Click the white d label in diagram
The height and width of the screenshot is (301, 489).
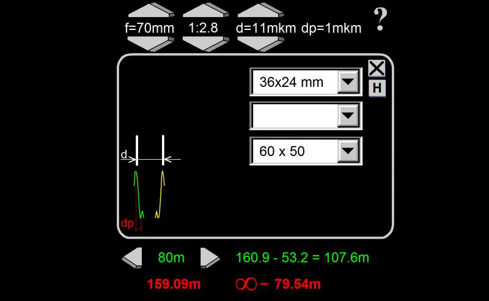(x=124, y=155)
